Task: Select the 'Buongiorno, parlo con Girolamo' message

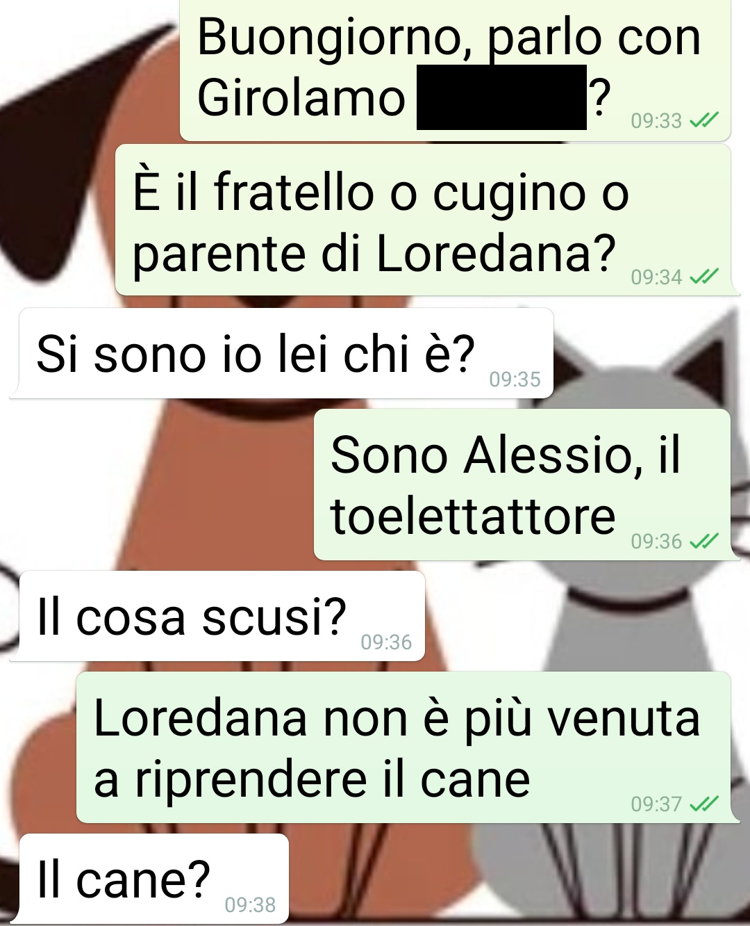Action: tap(456, 70)
